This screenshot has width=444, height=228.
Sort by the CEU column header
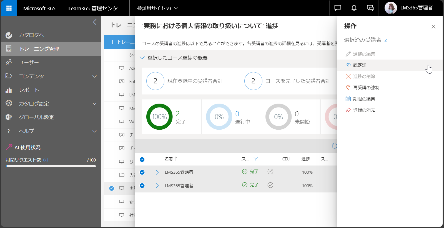coord(286,159)
